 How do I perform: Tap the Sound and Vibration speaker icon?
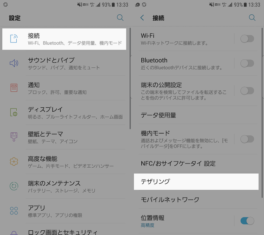(14, 63)
